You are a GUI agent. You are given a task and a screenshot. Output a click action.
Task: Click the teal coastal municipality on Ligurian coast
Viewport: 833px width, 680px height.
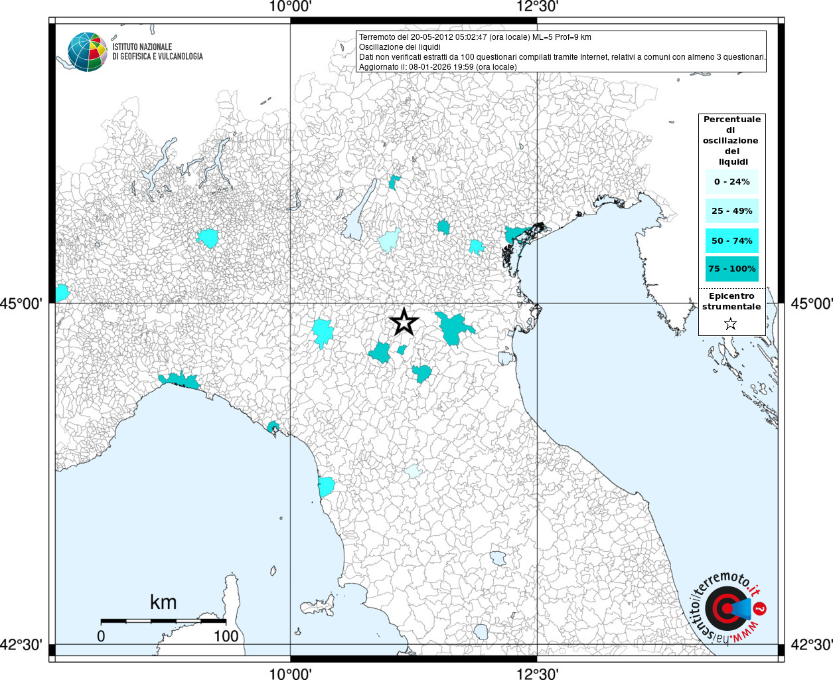(x=180, y=381)
